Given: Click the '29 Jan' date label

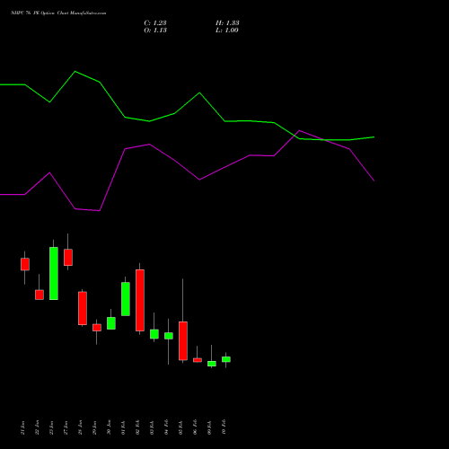Looking at the screenshot, I should 94,427.
